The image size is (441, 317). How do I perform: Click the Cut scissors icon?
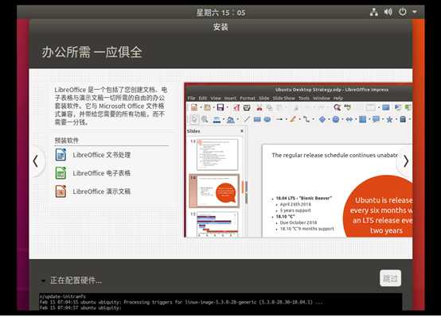point(260,107)
